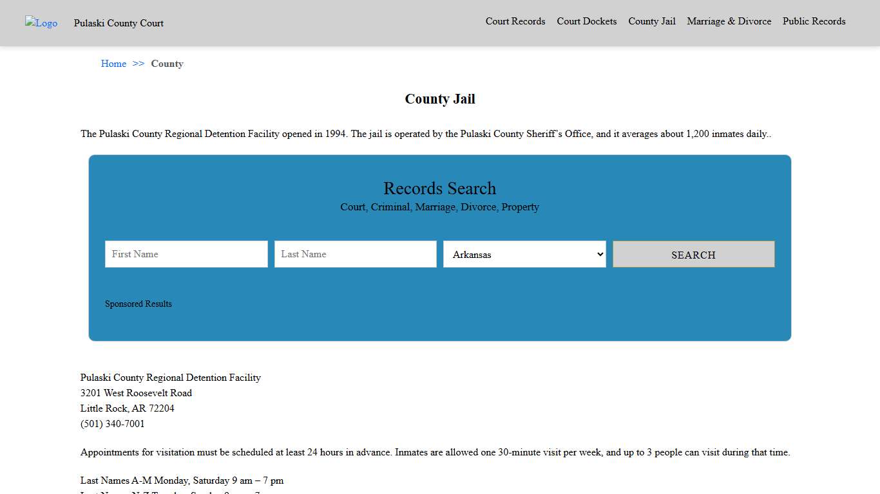Navigate to Public Records
The image size is (880, 494).
point(814,21)
